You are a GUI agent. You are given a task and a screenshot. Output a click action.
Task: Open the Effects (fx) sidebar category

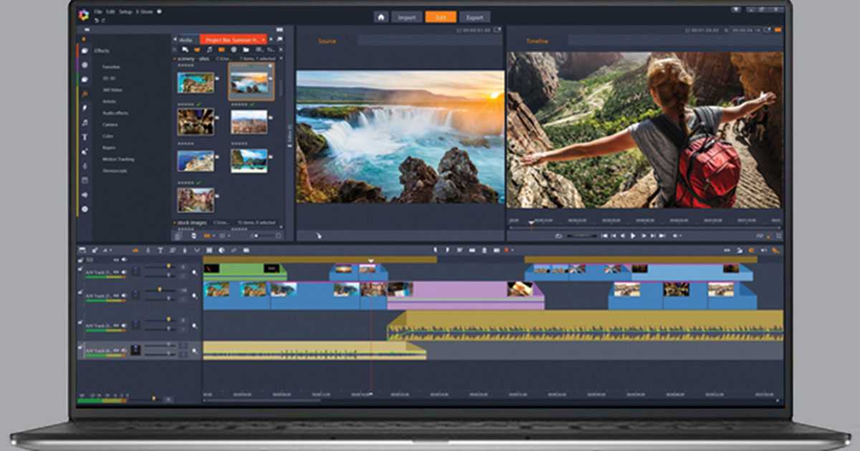[x=85, y=94]
